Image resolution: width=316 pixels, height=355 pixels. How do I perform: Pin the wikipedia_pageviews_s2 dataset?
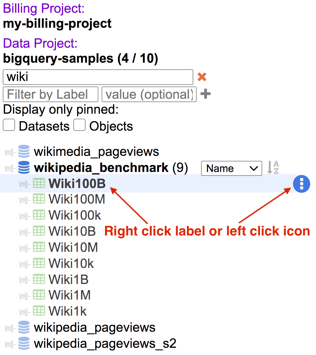[x=9, y=344]
